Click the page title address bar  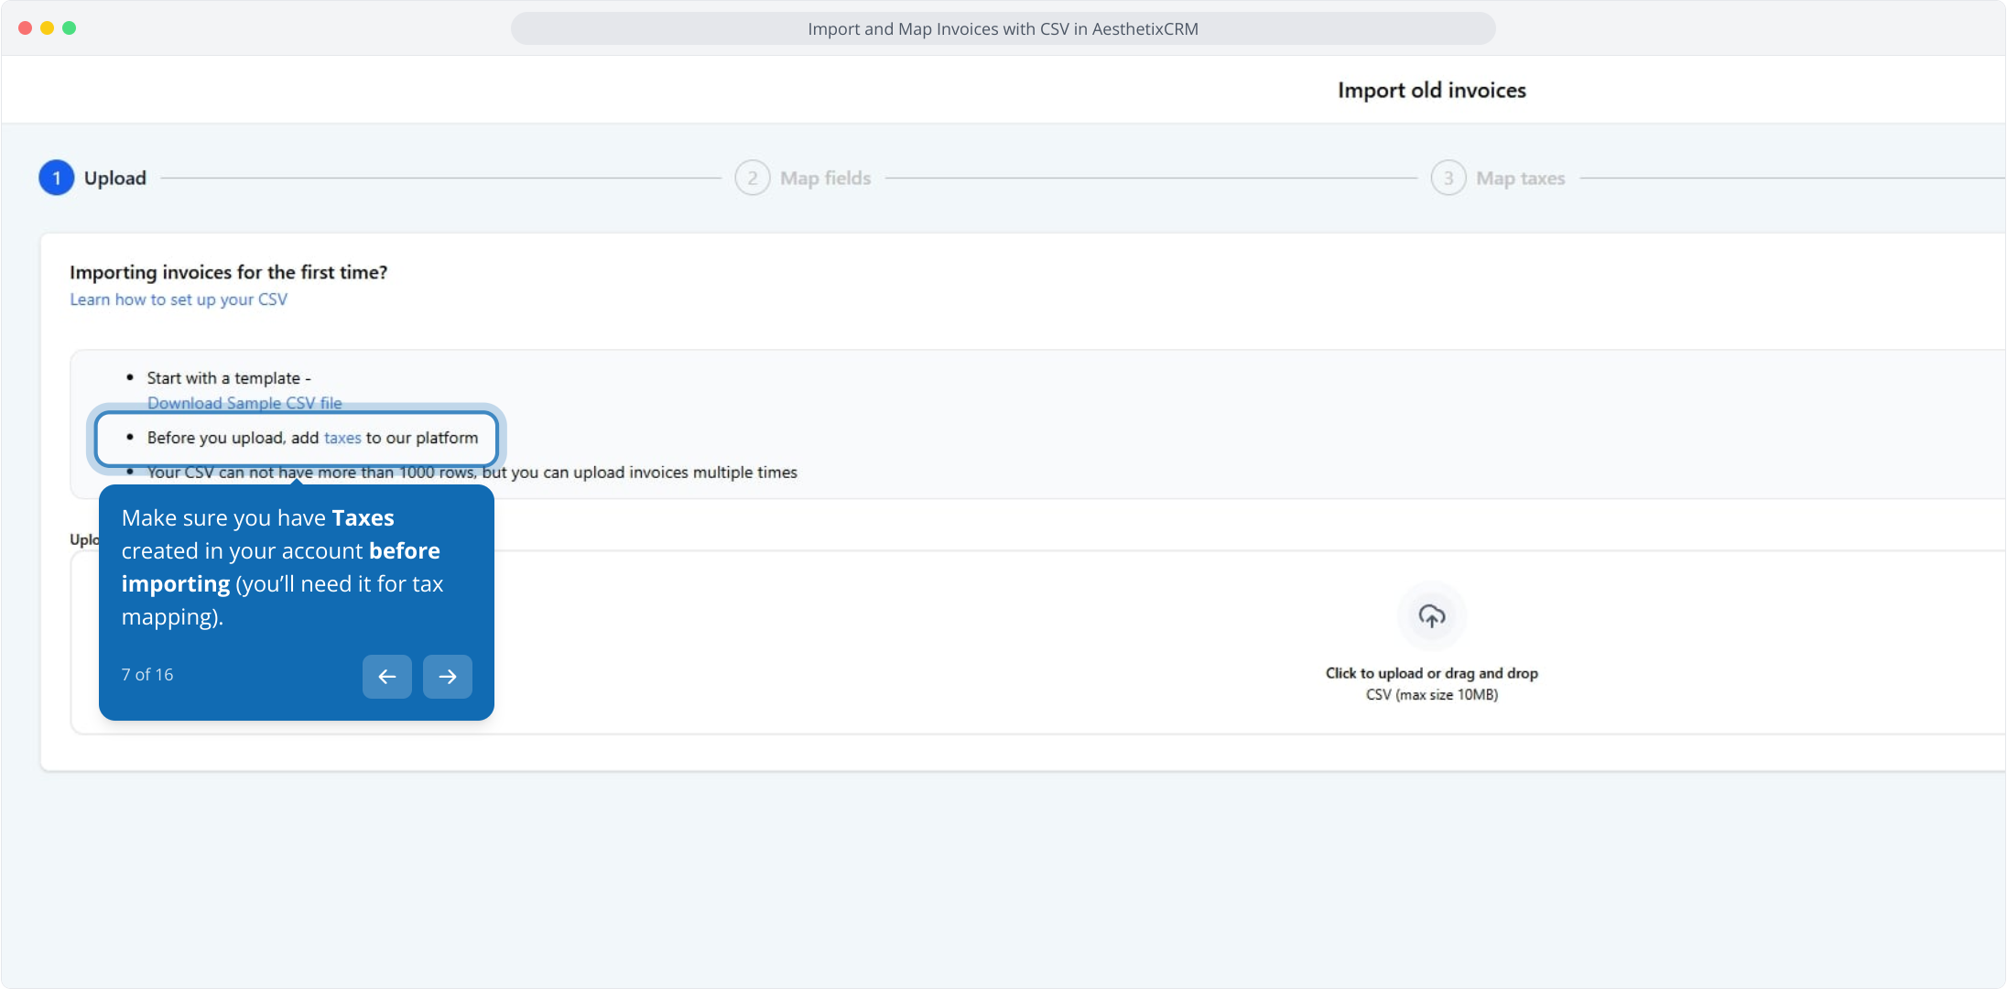tap(1003, 29)
